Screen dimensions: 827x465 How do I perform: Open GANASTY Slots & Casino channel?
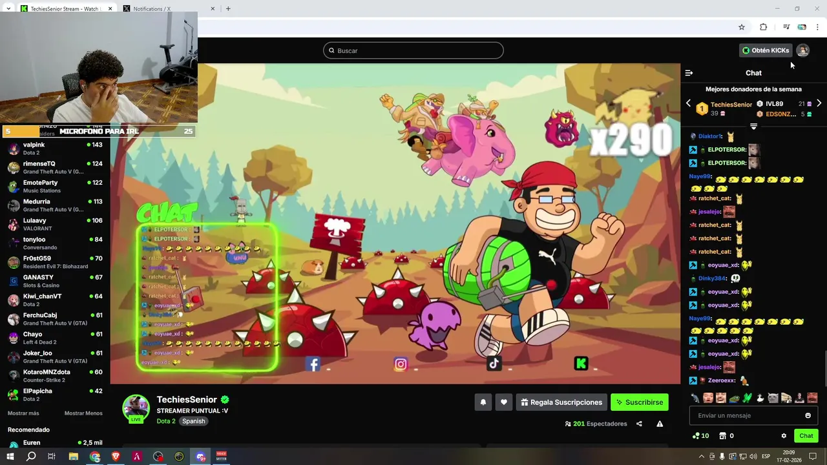click(55, 281)
